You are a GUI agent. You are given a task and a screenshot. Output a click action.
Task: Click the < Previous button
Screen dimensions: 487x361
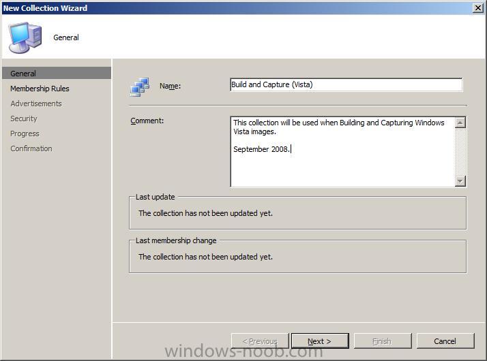[260, 341]
